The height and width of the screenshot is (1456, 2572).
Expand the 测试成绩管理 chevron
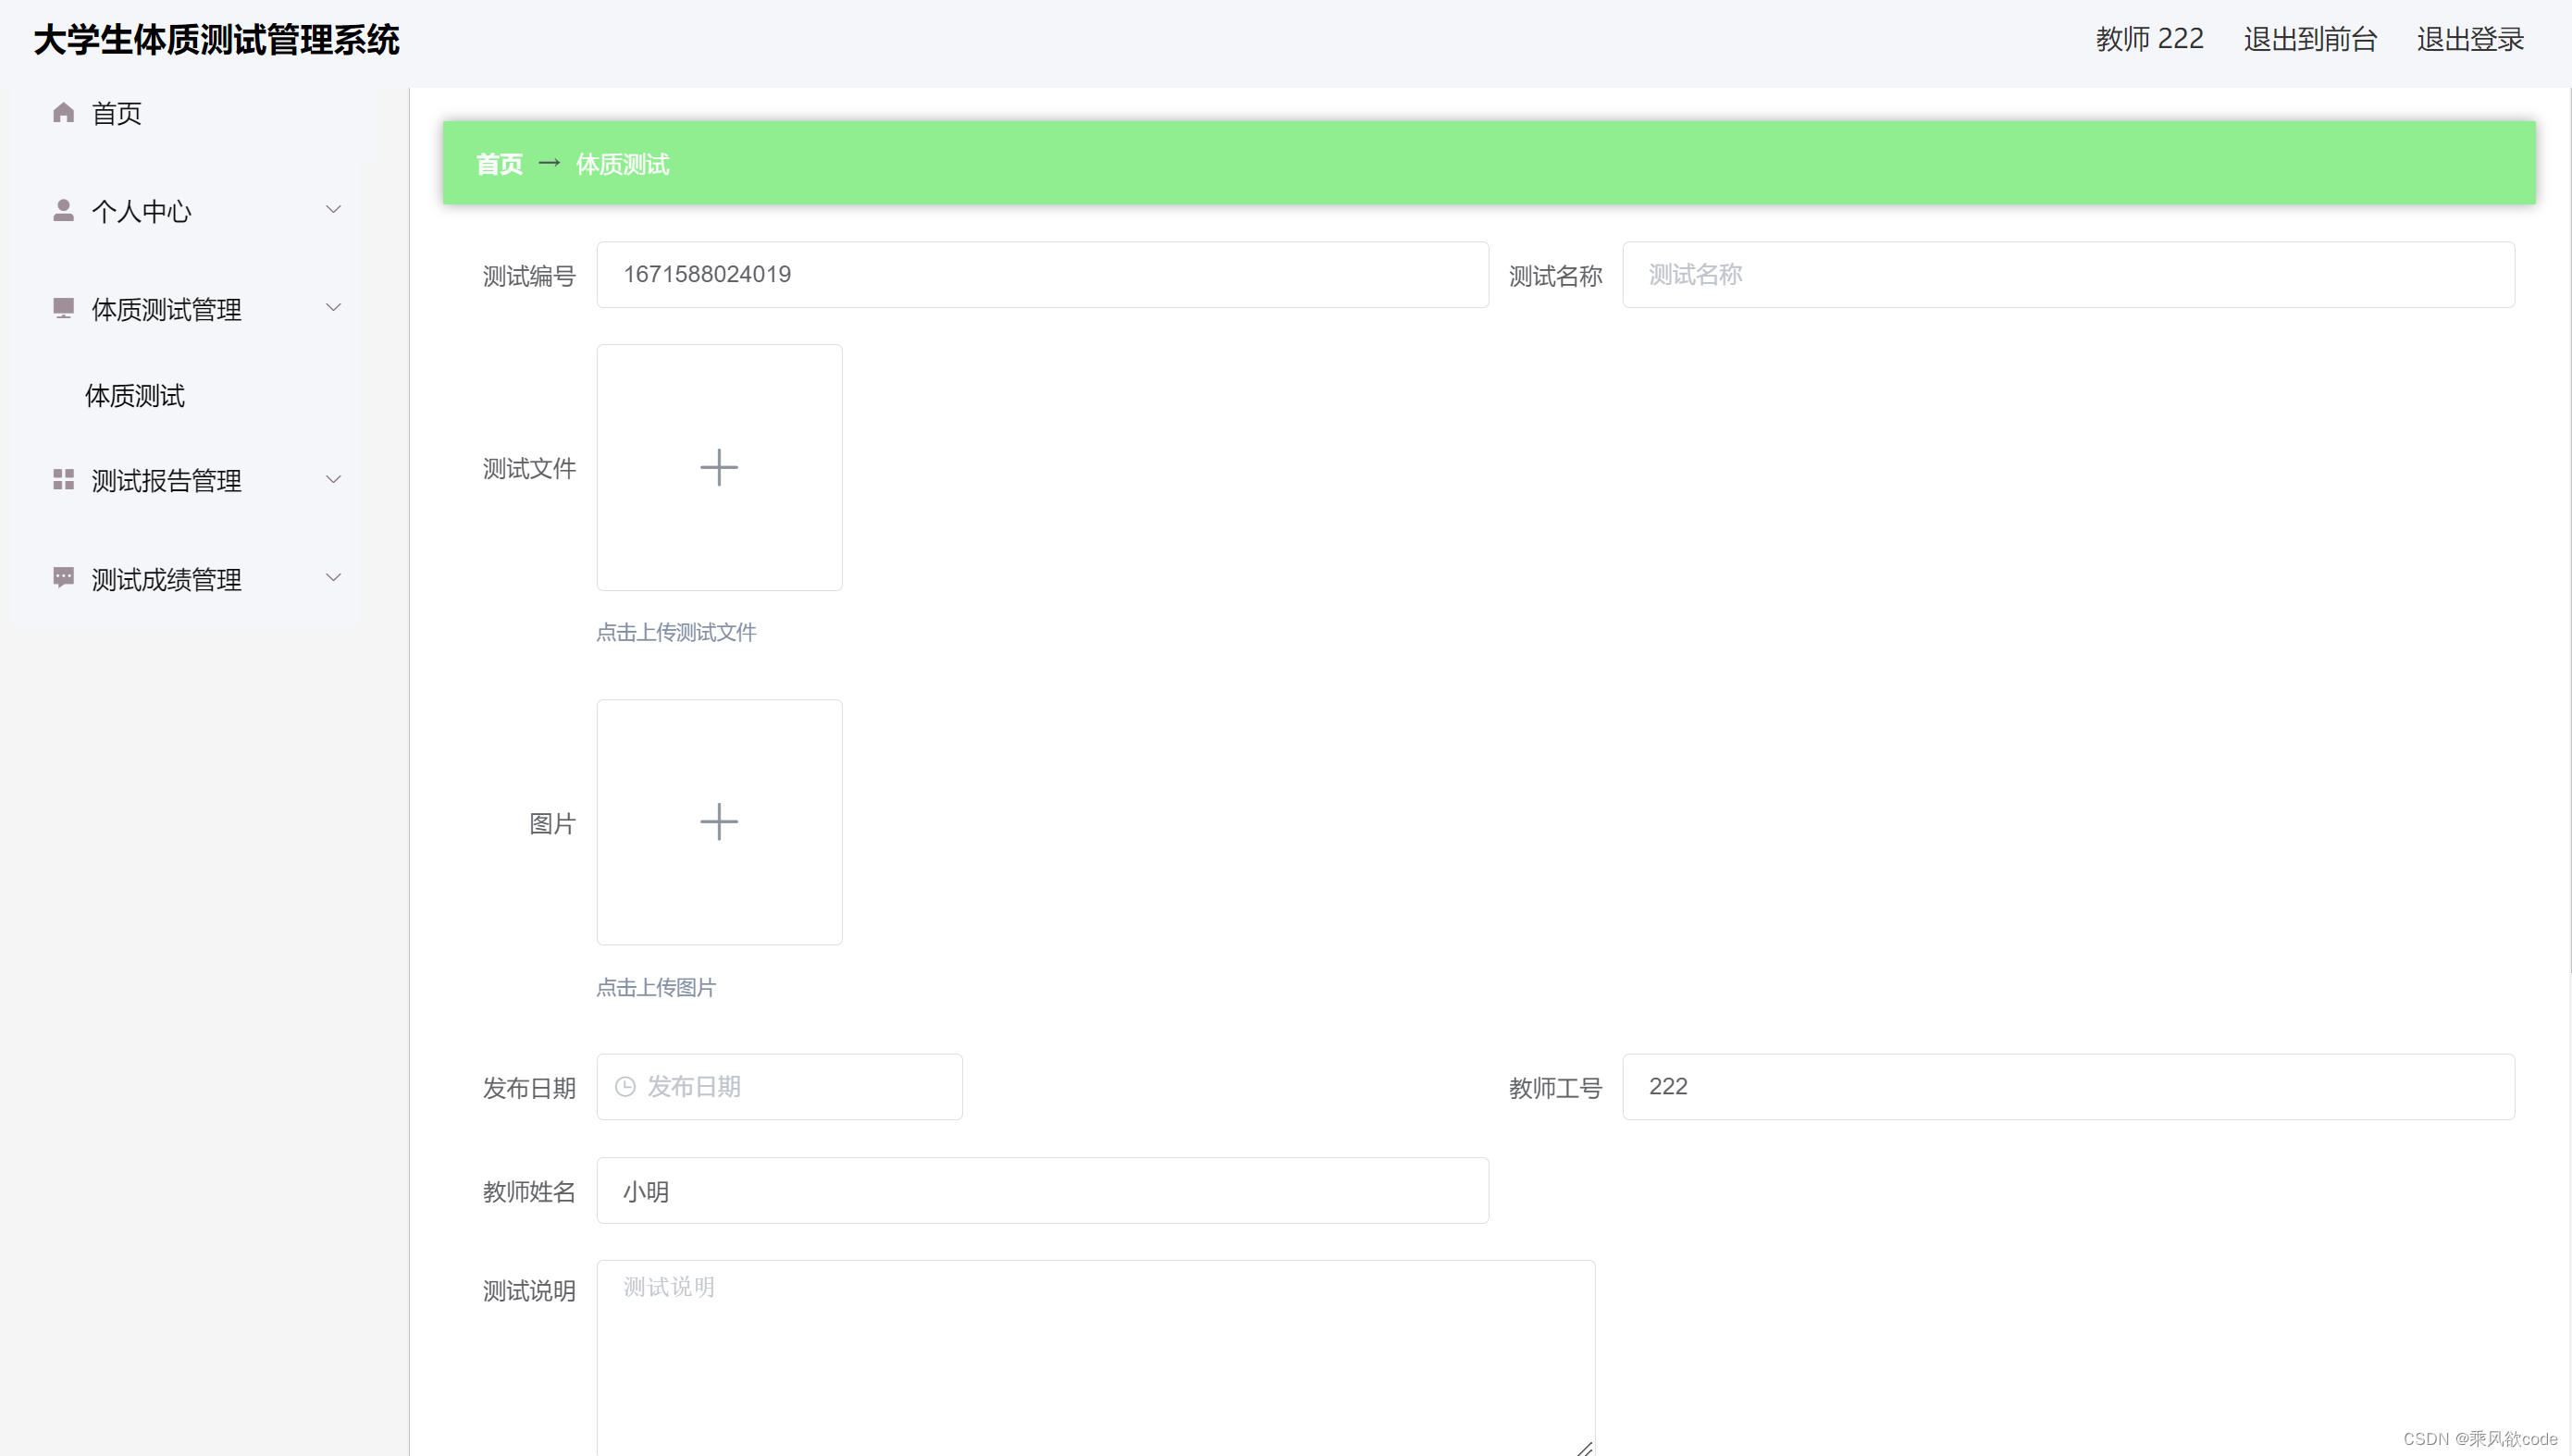(x=333, y=577)
